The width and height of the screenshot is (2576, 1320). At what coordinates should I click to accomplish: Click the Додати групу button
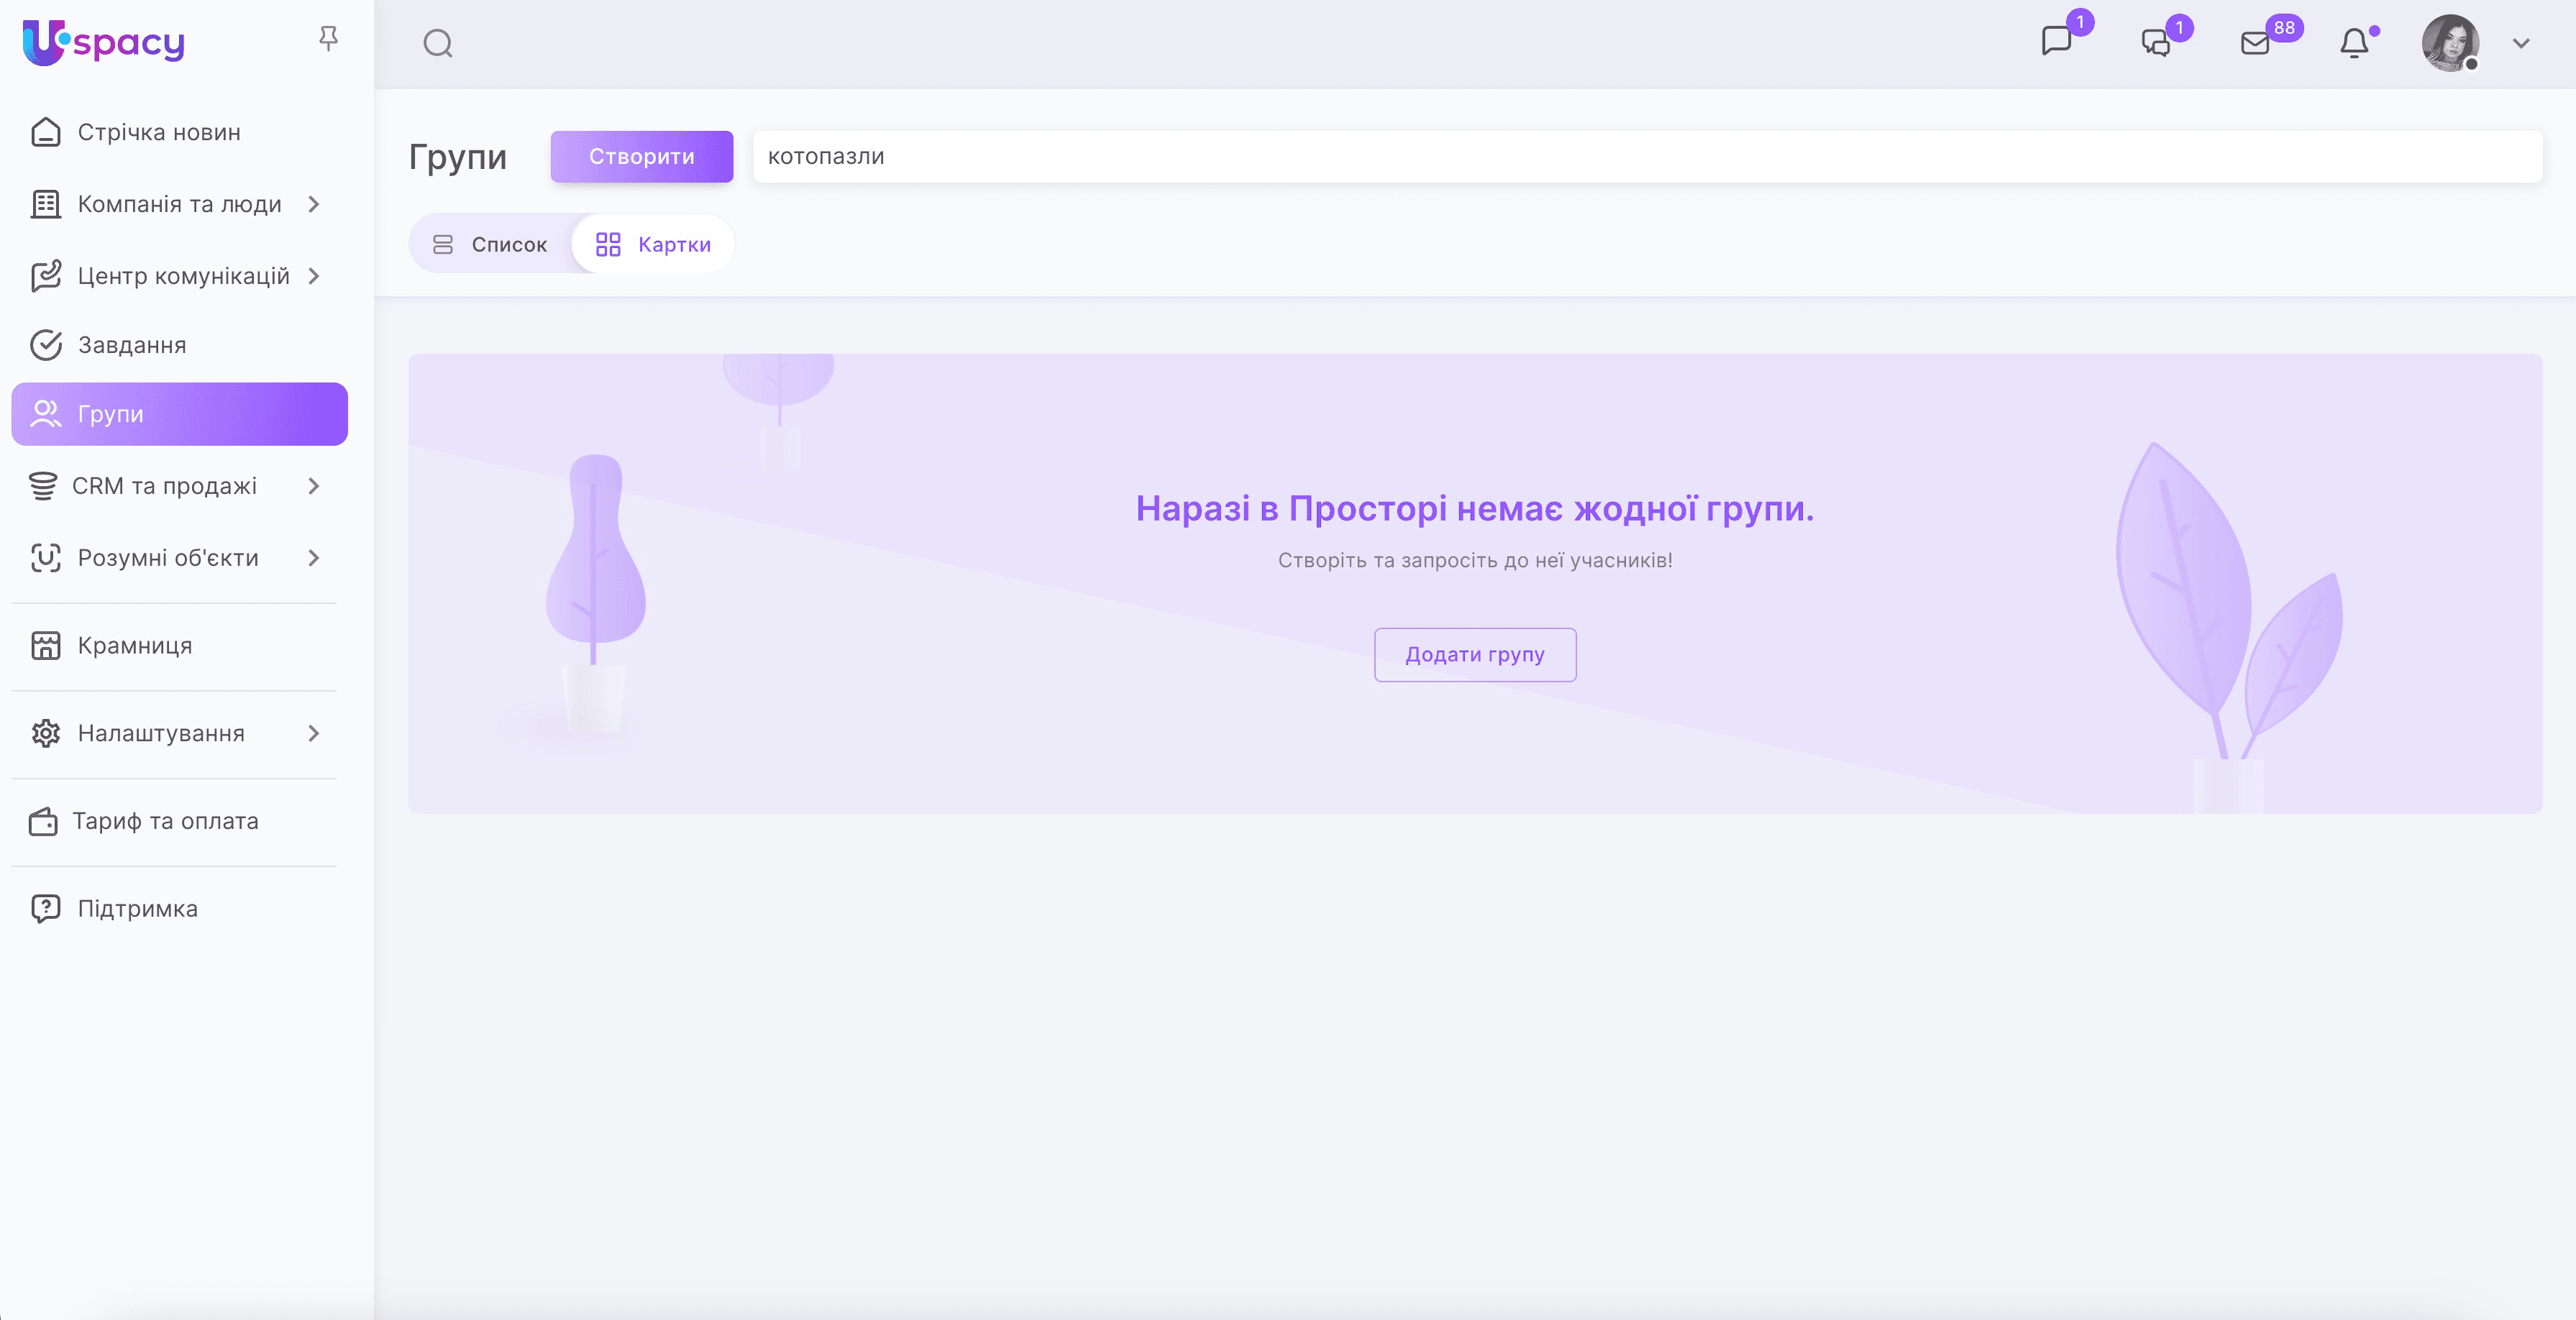point(1474,655)
